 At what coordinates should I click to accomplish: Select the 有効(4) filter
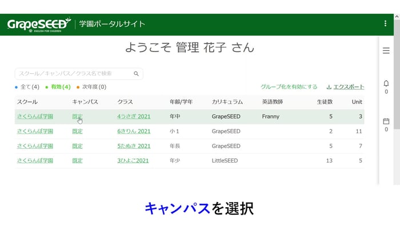click(58, 87)
